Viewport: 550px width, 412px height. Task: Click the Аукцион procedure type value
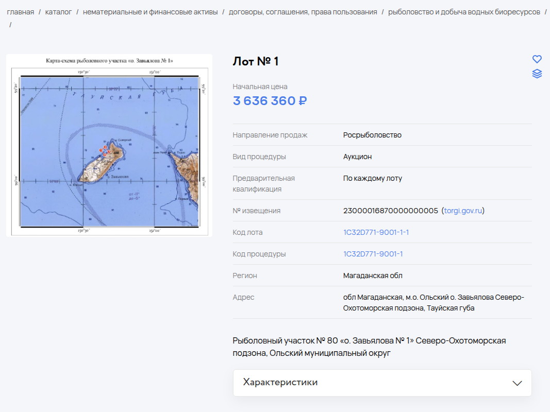[357, 157]
